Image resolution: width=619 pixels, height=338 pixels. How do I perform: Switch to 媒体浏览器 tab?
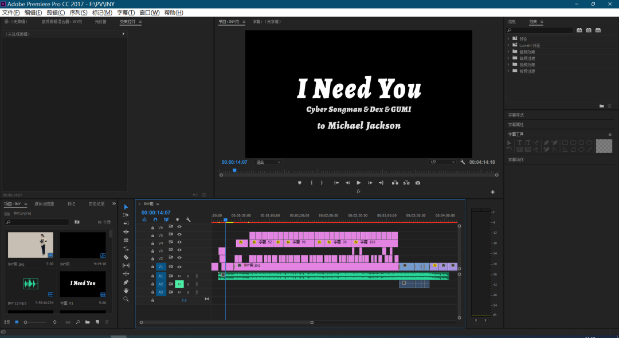tap(44, 204)
